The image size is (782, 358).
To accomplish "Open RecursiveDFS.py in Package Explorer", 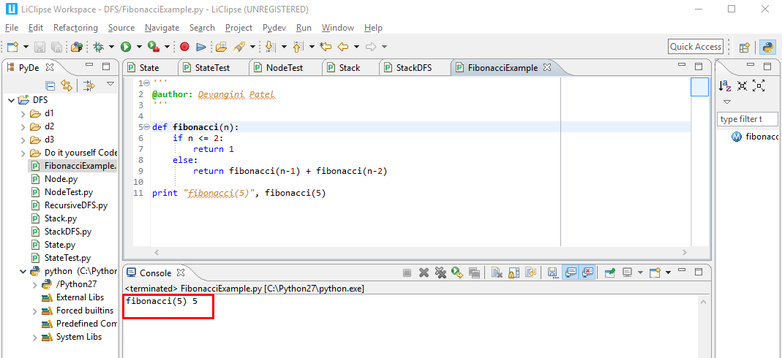I will coord(70,205).
